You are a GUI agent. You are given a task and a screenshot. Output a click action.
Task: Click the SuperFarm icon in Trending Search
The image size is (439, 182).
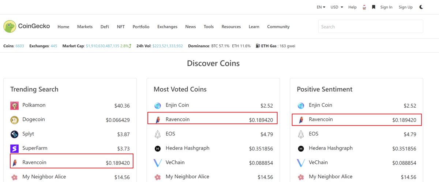14,148
